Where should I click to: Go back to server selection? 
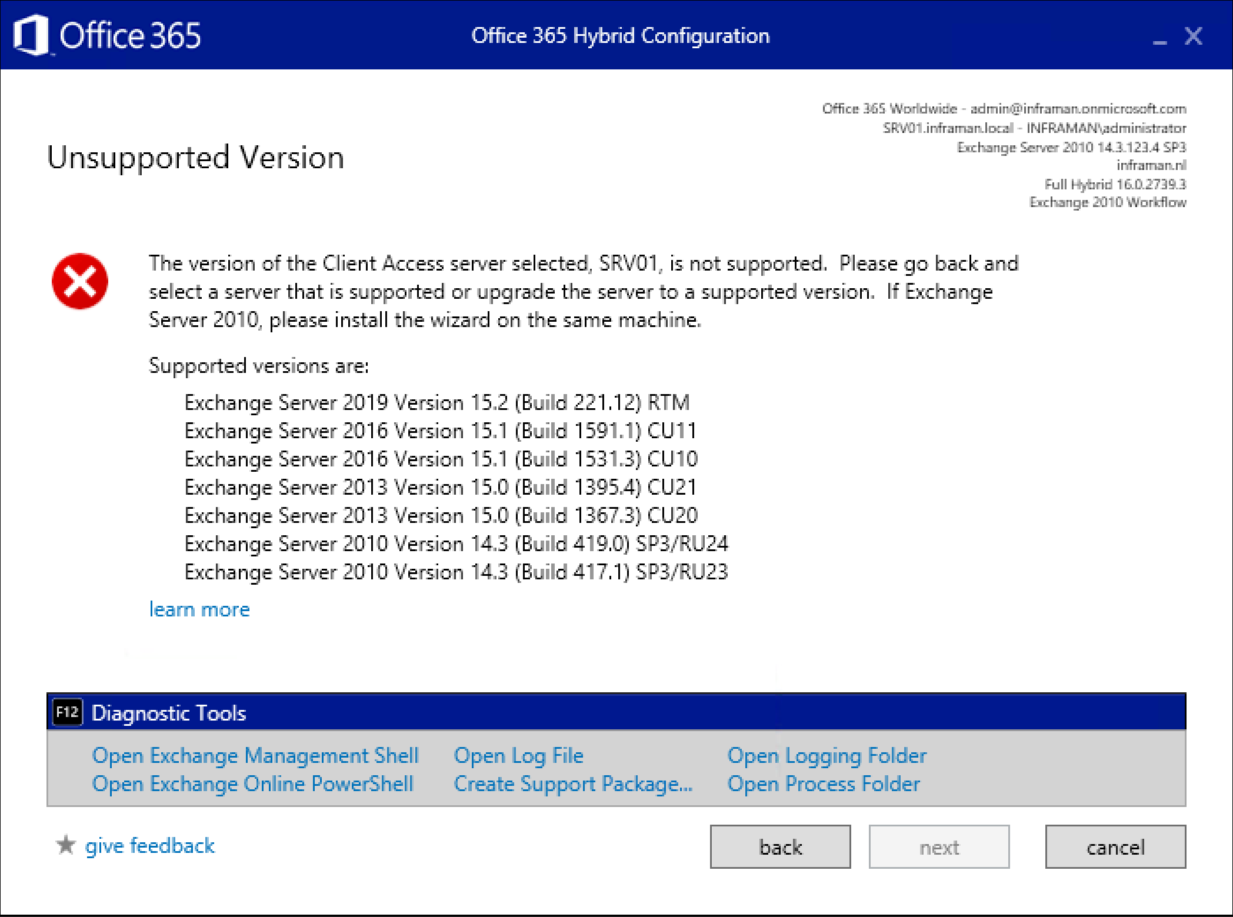point(779,847)
